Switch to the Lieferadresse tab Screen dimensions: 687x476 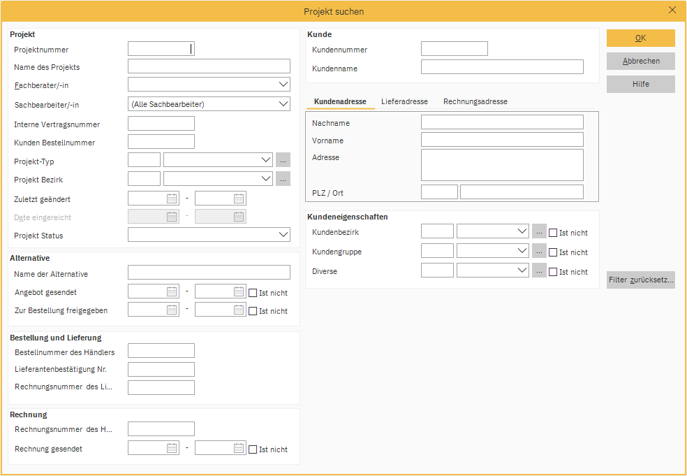404,101
